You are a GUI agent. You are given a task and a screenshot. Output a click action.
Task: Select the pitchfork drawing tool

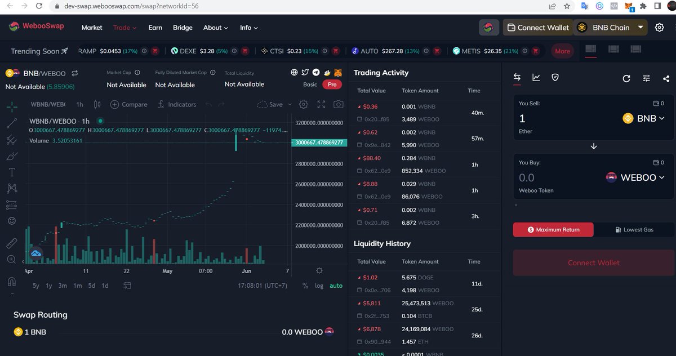coord(12,140)
